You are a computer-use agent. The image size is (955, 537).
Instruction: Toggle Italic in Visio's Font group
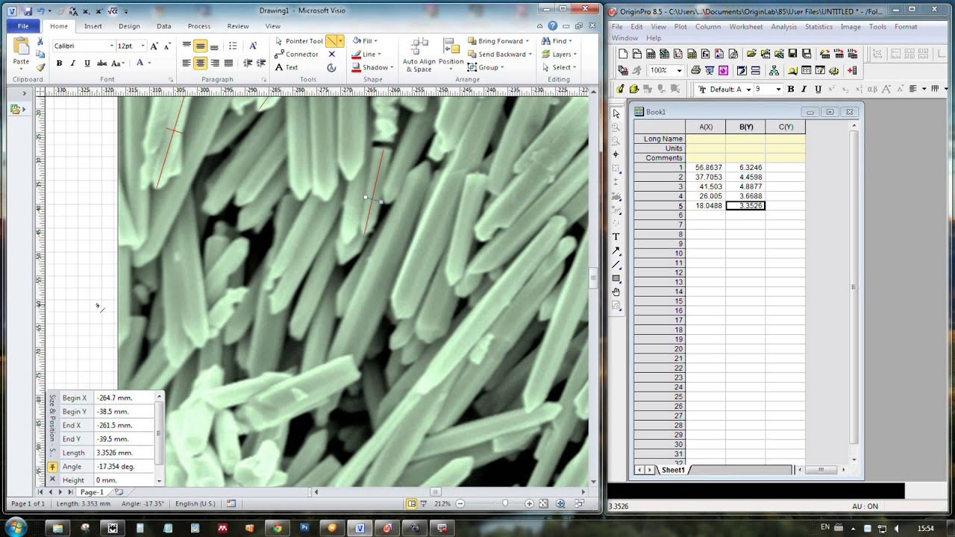coord(72,63)
